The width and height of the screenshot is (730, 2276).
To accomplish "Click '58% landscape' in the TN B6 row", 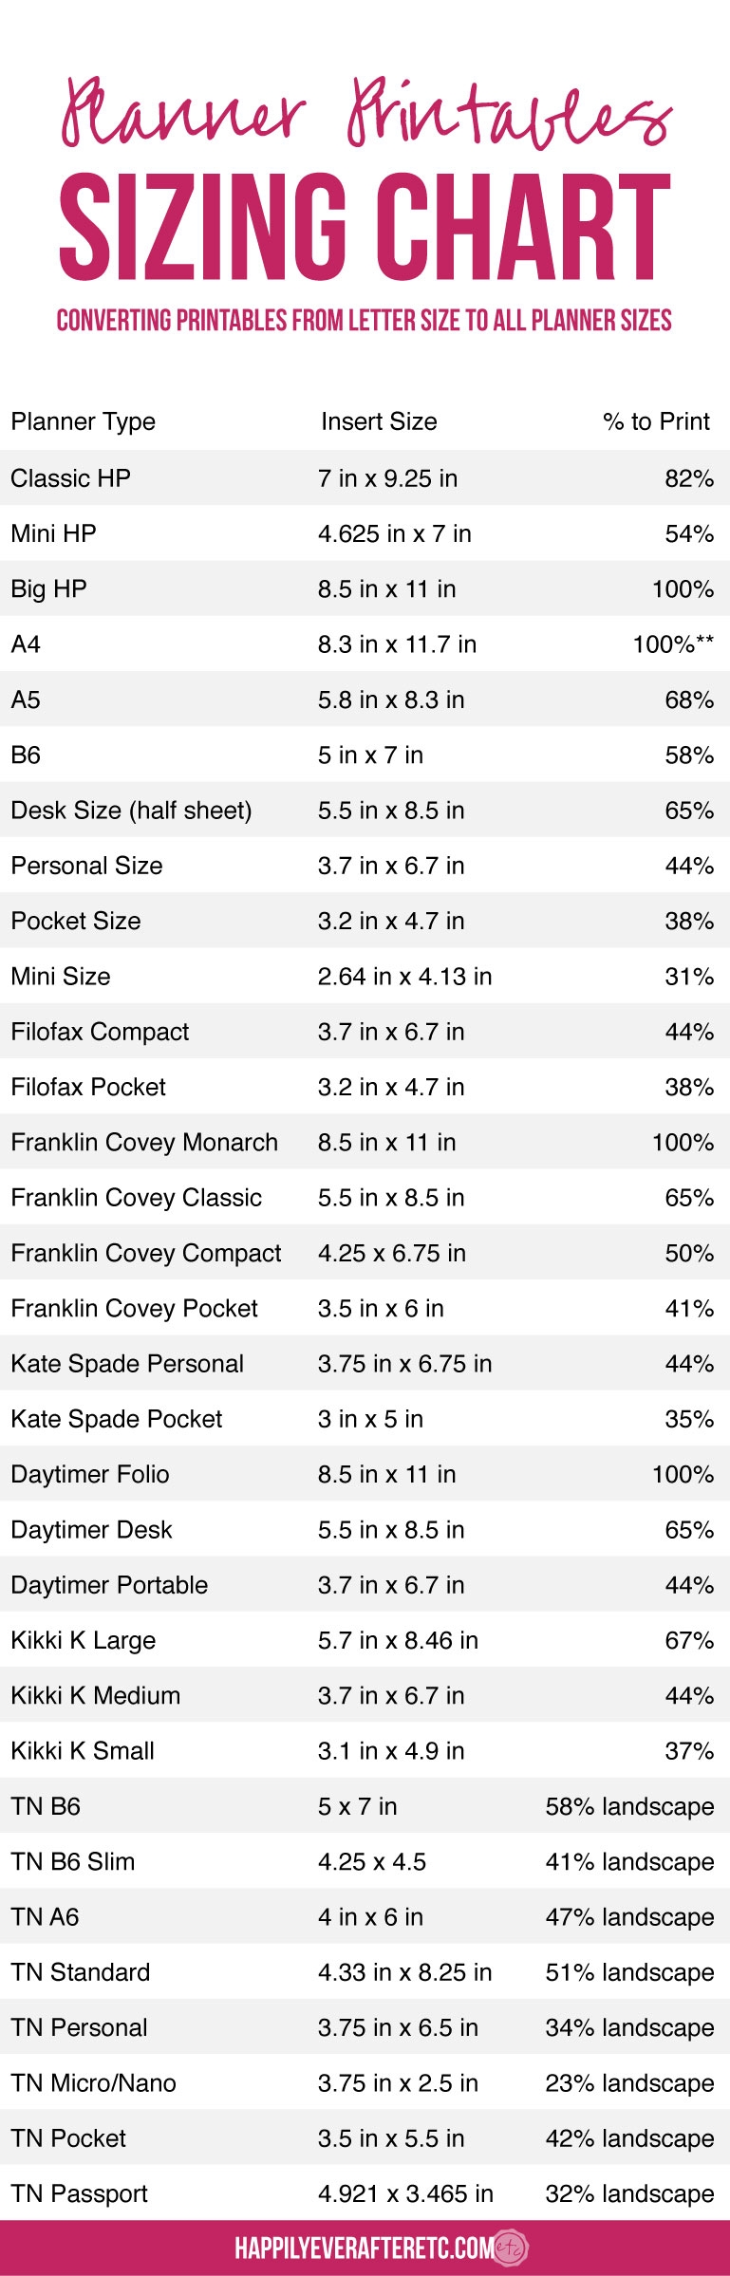I will pos(629,1806).
